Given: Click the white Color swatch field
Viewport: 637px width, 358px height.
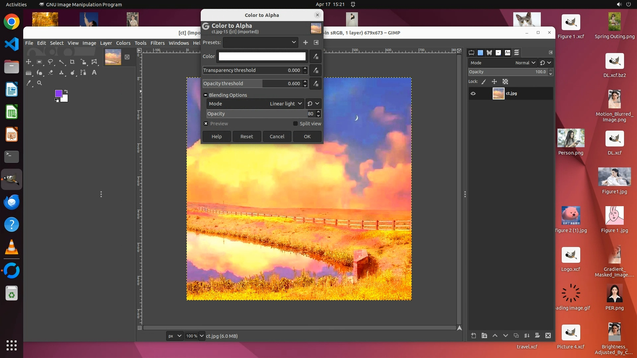Looking at the screenshot, I should pyautogui.click(x=262, y=56).
